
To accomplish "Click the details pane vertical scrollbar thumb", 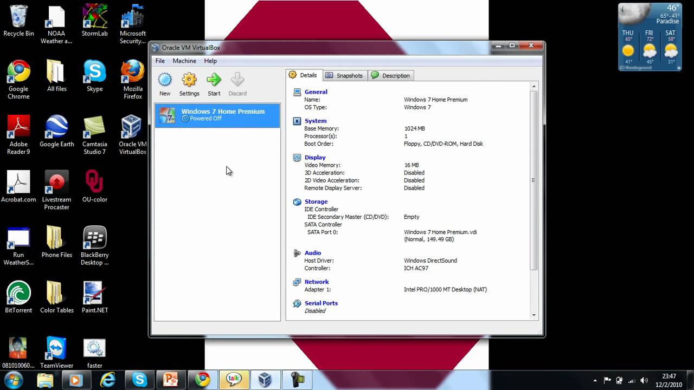I will pos(534,180).
